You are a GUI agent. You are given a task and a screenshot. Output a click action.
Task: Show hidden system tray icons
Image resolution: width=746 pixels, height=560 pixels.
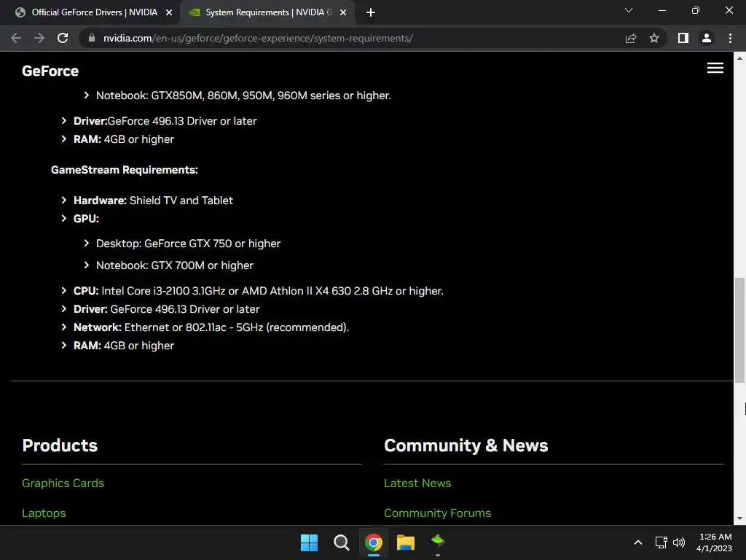tap(638, 542)
